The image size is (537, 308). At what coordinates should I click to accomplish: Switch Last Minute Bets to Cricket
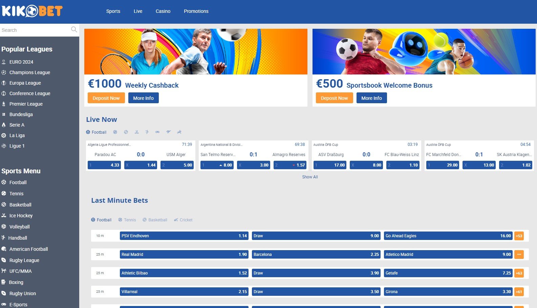(183, 220)
